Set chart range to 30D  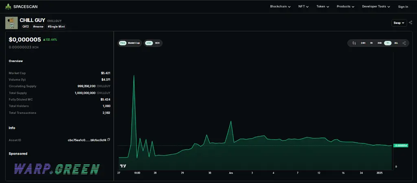tap(380, 43)
